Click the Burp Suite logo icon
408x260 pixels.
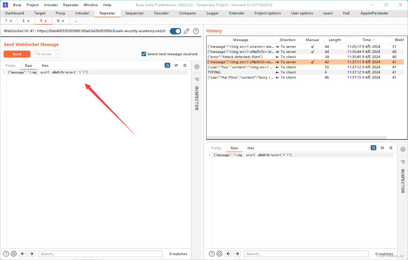[x=5, y=5]
